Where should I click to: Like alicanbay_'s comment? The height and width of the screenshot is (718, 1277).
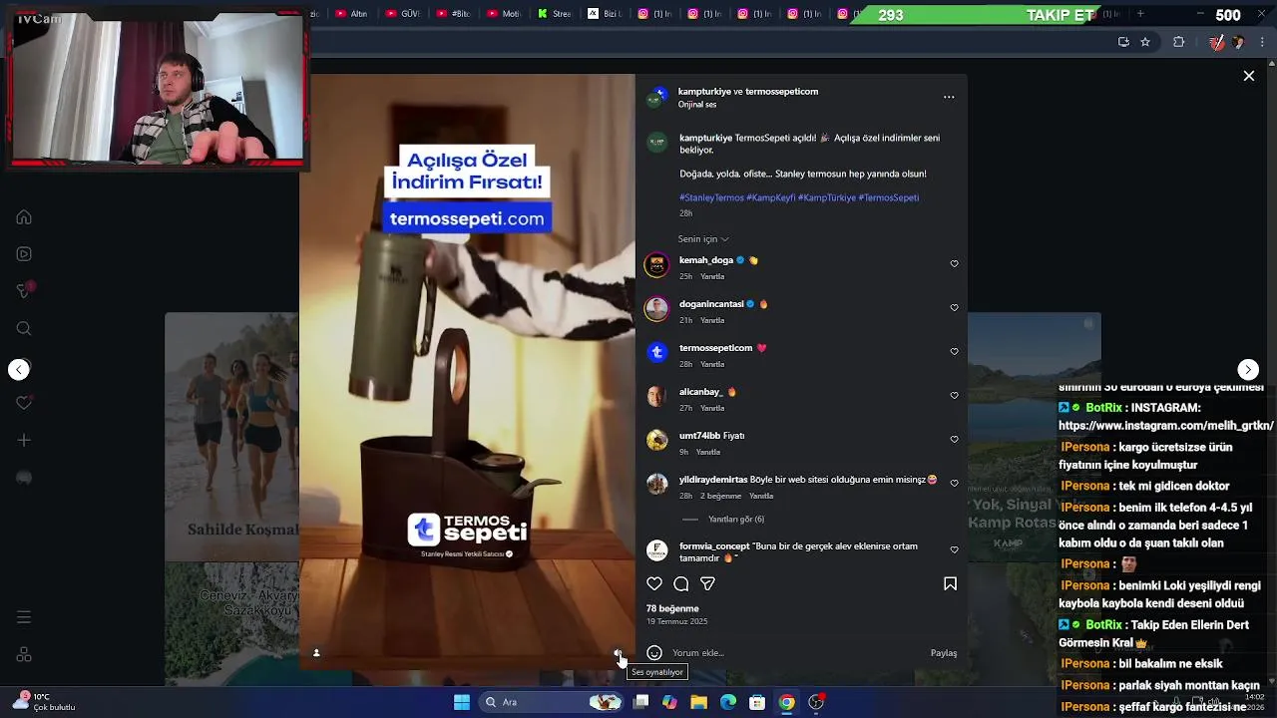[954, 396]
